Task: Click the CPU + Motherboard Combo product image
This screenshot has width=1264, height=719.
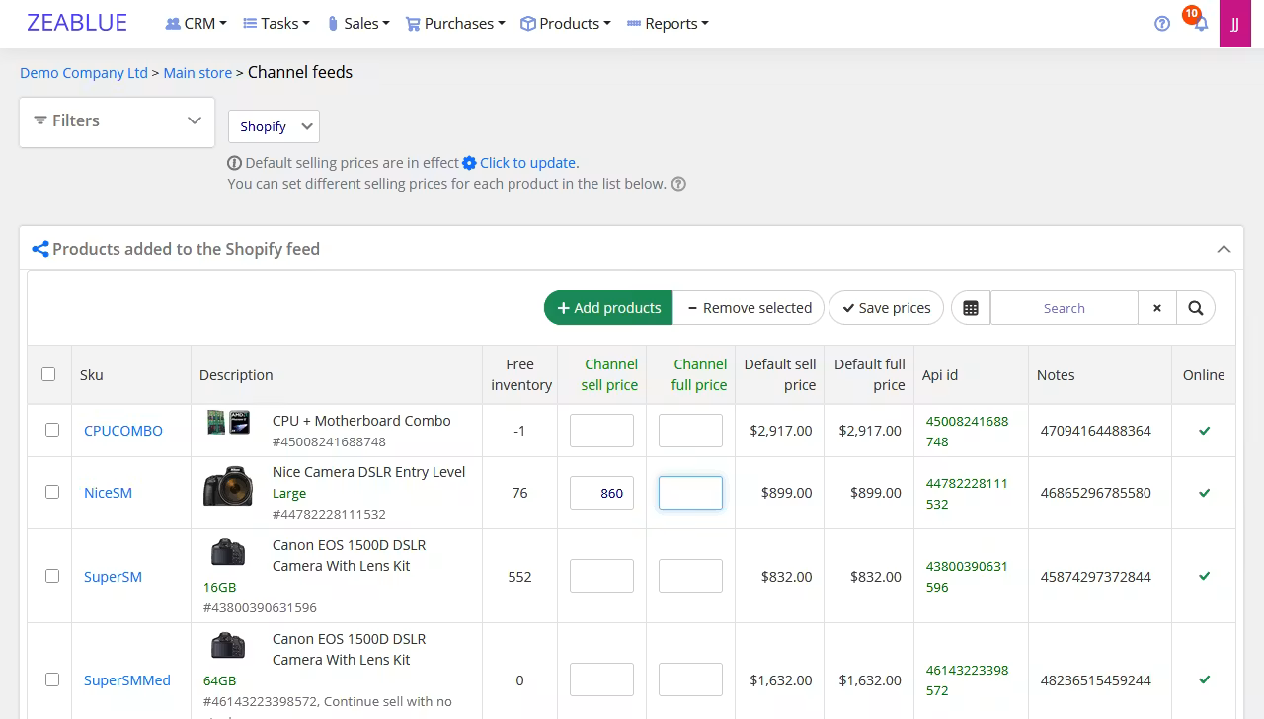Action: [x=228, y=423]
